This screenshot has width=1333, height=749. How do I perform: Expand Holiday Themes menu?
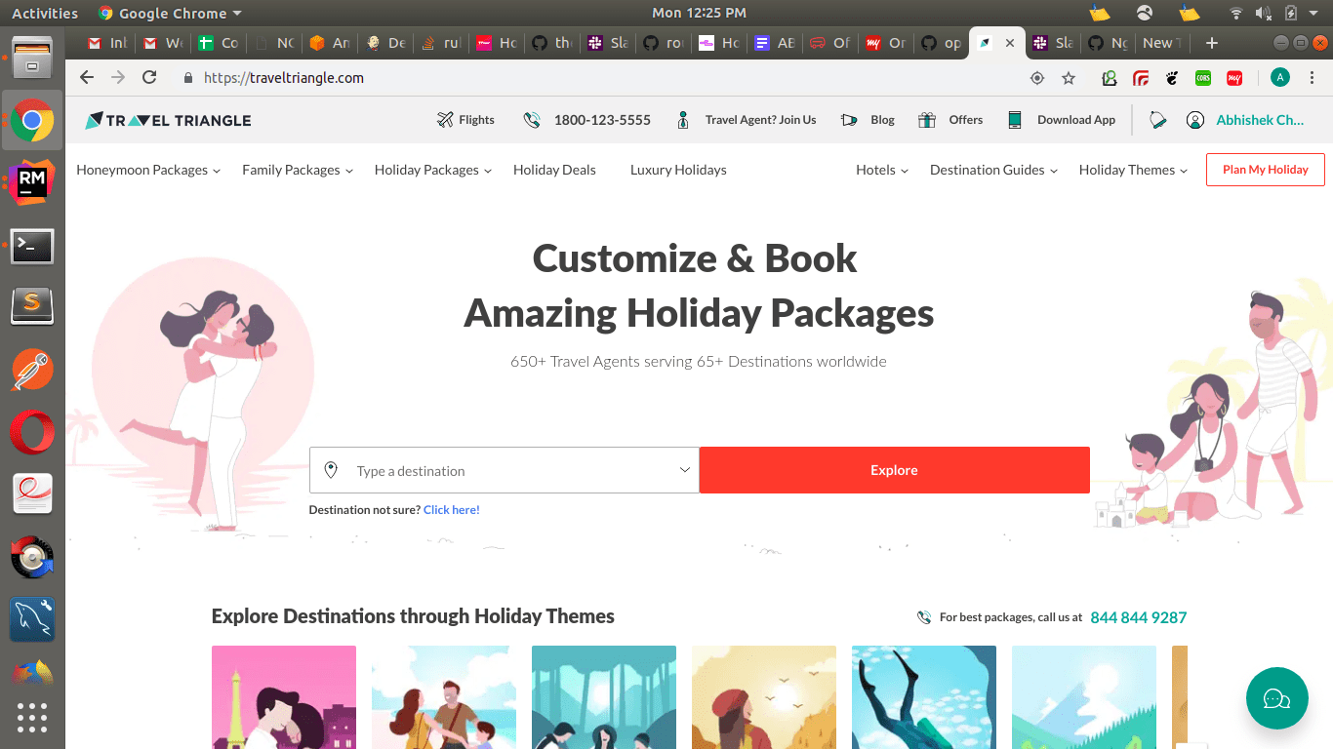[1133, 170]
